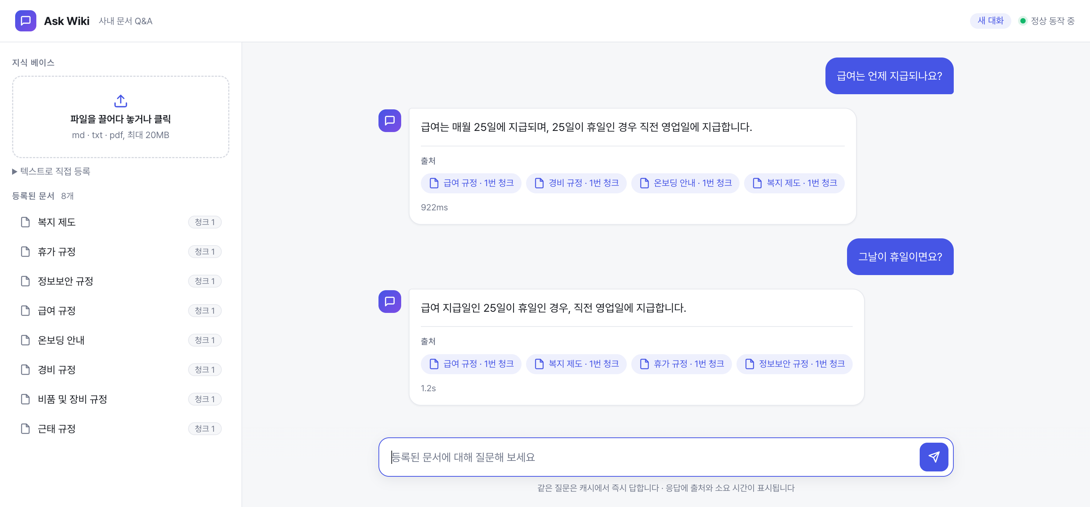The width and height of the screenshot is (1090, 507).
Task: Select the 정보보안 규정 document row
Action: click(121, 281)
